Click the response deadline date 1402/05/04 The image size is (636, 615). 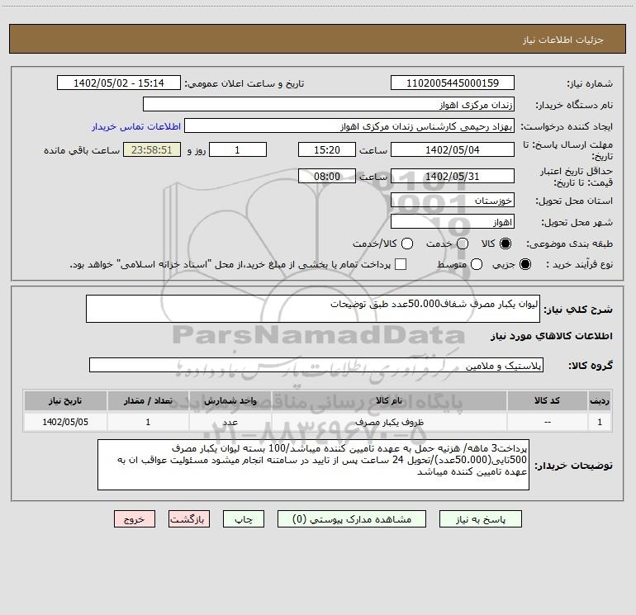[453, 149]
